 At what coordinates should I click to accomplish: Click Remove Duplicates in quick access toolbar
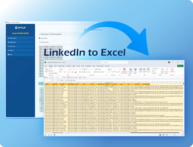tap(73, 77)
